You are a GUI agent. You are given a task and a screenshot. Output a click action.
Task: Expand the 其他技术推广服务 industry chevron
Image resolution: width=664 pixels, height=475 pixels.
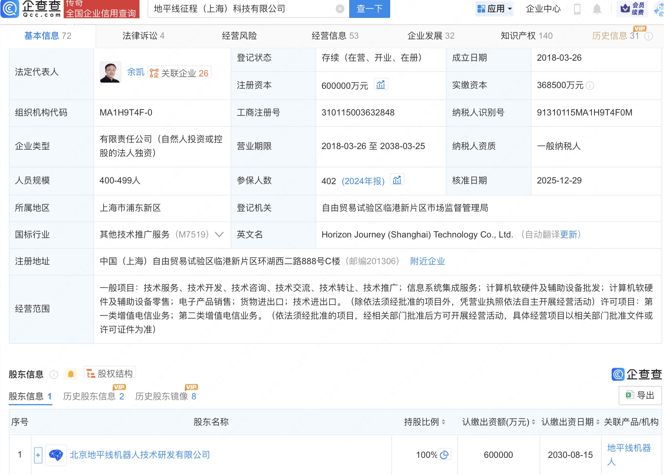point(219,235)
